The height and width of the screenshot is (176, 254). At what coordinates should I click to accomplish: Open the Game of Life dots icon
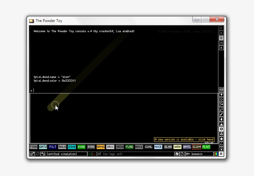(221, 144)
